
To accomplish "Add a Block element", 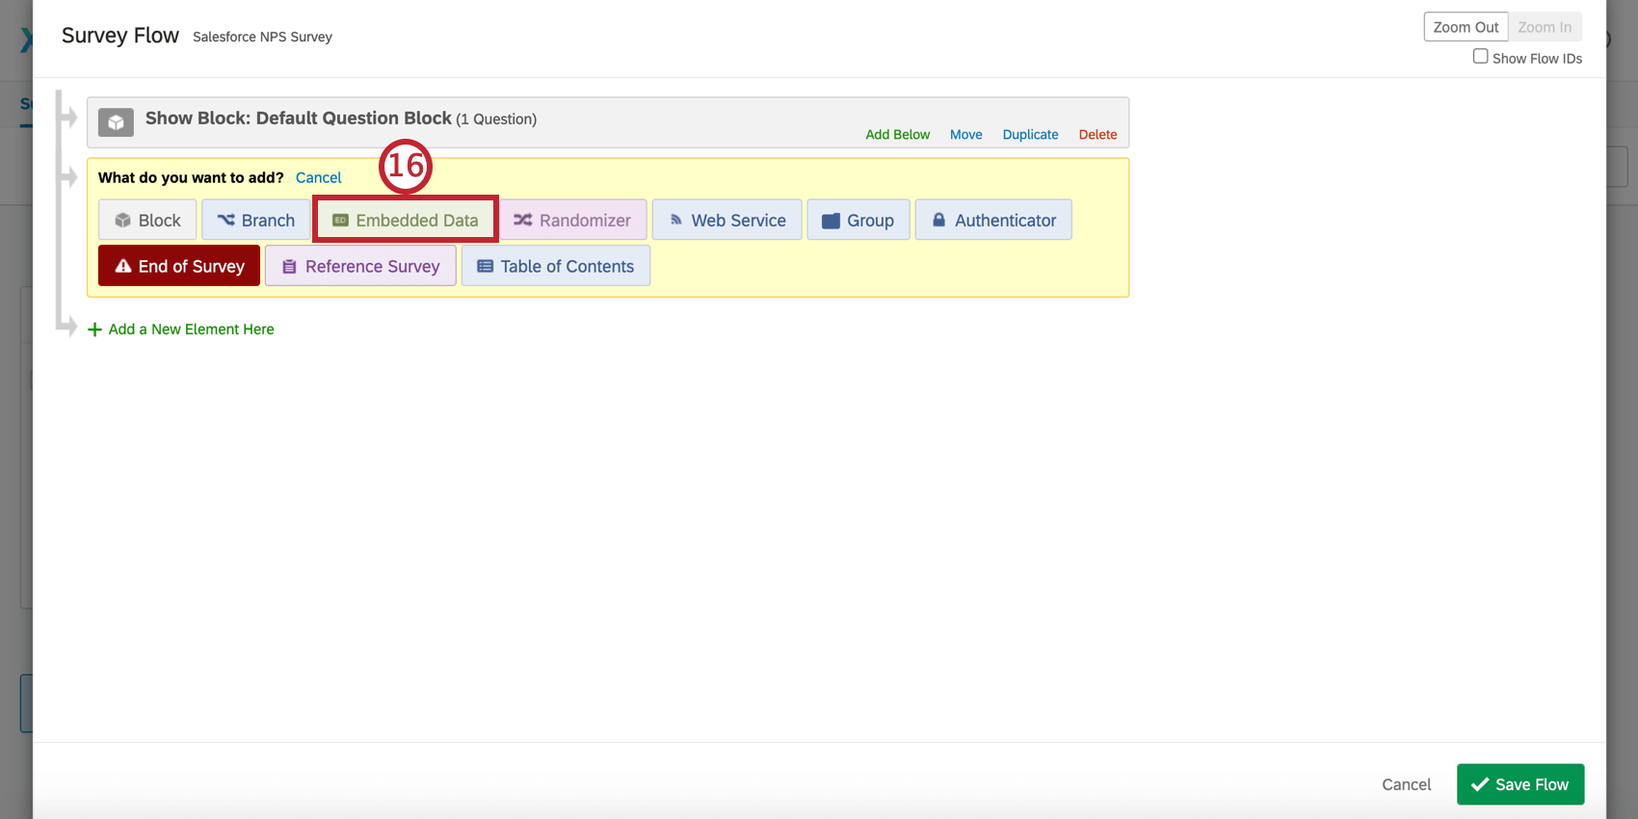I will tap(147, 220).
